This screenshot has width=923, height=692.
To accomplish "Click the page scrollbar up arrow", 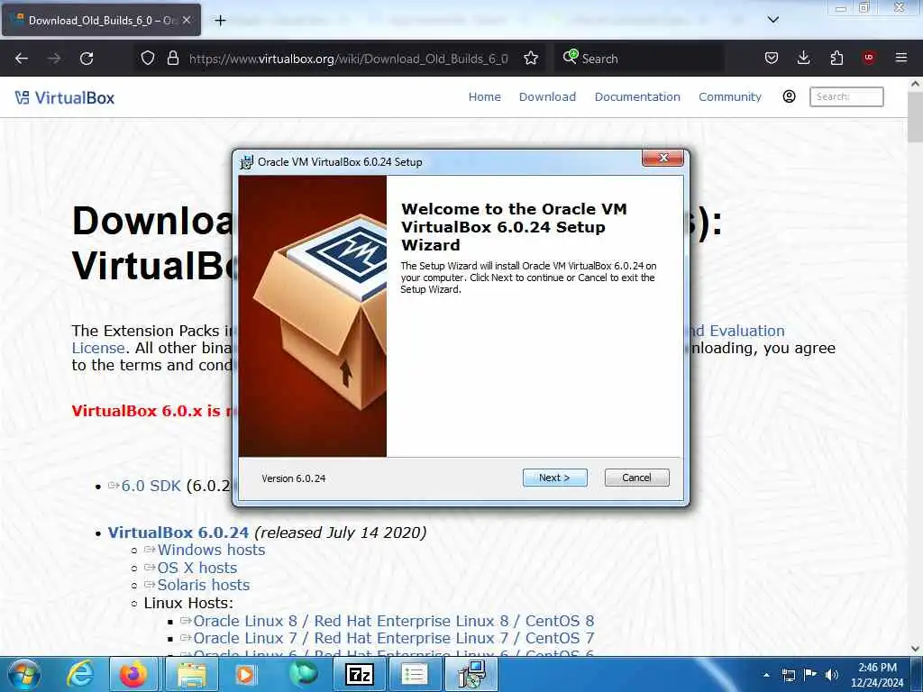I will (915, 84).
